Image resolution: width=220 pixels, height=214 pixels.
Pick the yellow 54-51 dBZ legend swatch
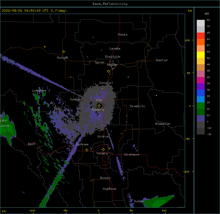(x=201, y=55)
